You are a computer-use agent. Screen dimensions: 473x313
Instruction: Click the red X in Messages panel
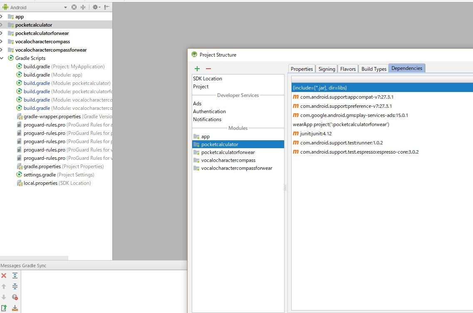coord(4,276)
